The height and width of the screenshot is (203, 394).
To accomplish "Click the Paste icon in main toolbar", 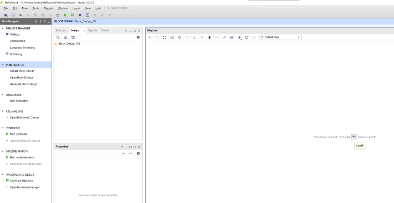I will click(43, 15).
